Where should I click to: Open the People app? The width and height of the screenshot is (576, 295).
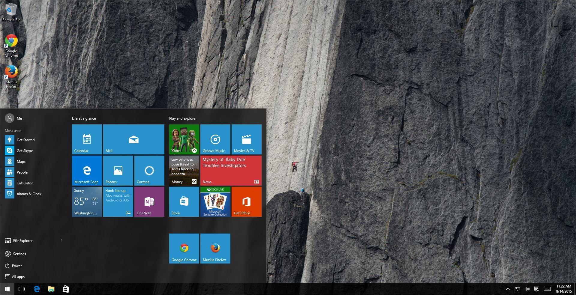(21, 172)
